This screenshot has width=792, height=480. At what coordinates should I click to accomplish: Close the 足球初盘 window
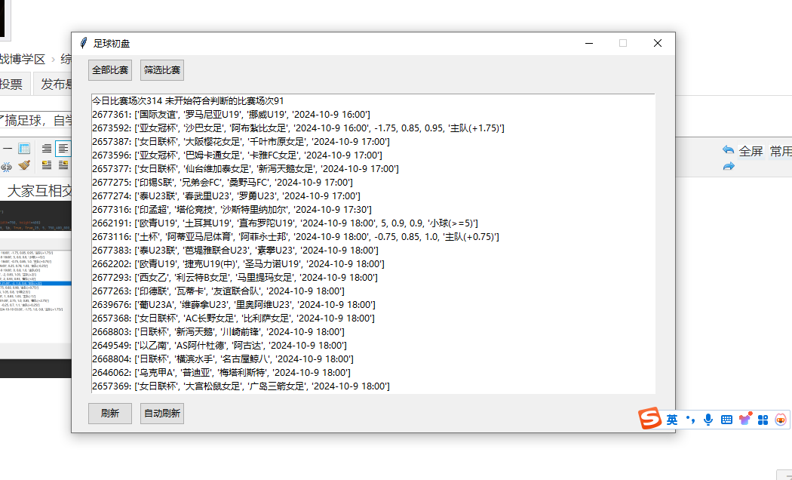(x=657, y=43)
